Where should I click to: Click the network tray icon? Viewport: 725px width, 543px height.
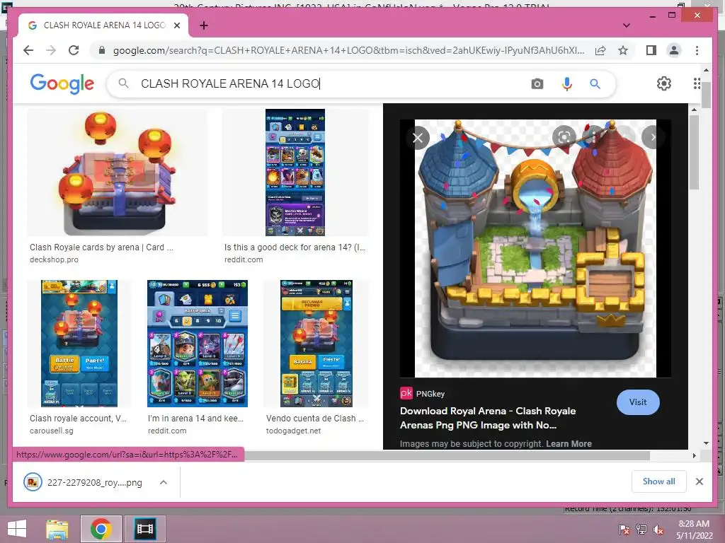click(x=641, y=530)
